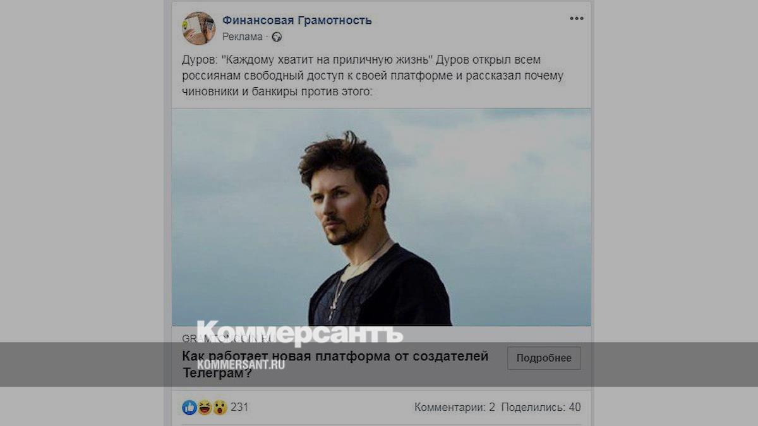The height and width of the screenshot is (426, 758).
Task: Click the semi-transparent gray overlay banner
Action: click(379, 364)
